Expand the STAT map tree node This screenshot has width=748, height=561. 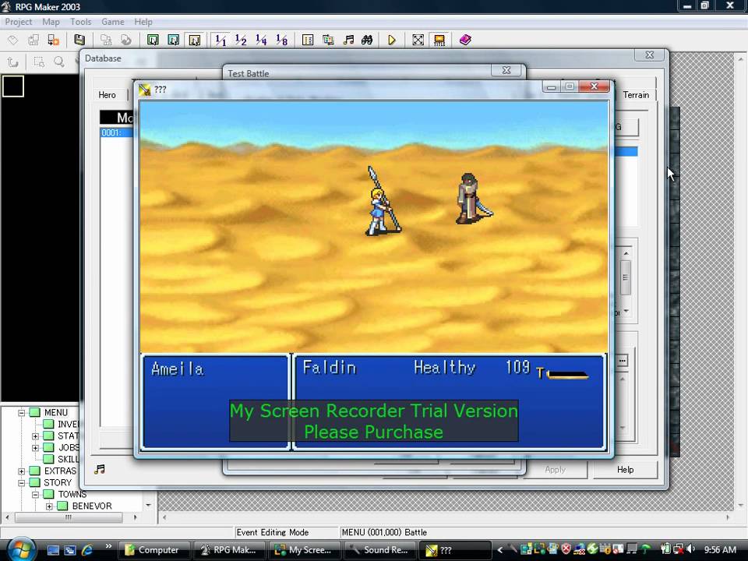(x=35, y=436)
